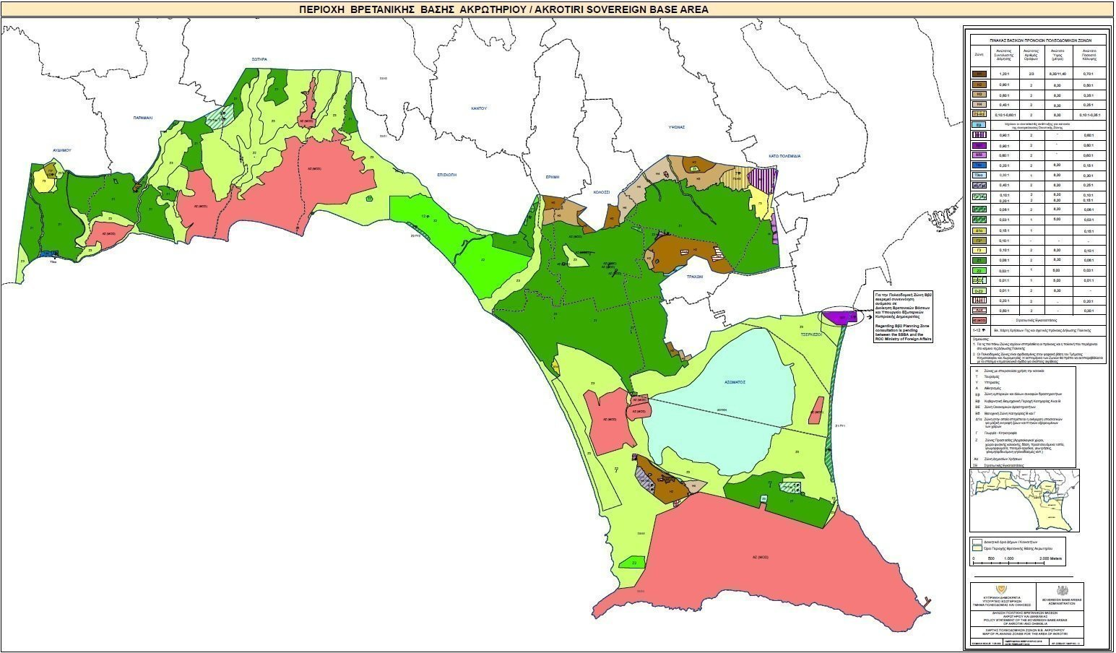Click the ΤΣΕΡΚΕΖΟΙ label

click(813, 335)
